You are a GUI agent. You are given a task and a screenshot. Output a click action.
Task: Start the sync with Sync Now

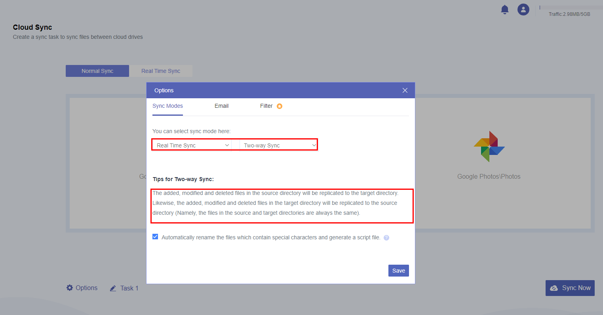pos(570,288)
